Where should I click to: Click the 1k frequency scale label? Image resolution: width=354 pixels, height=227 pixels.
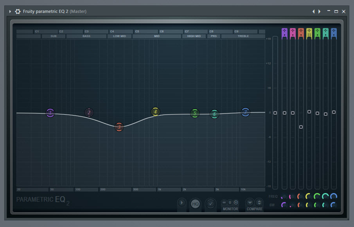point(160,190)
